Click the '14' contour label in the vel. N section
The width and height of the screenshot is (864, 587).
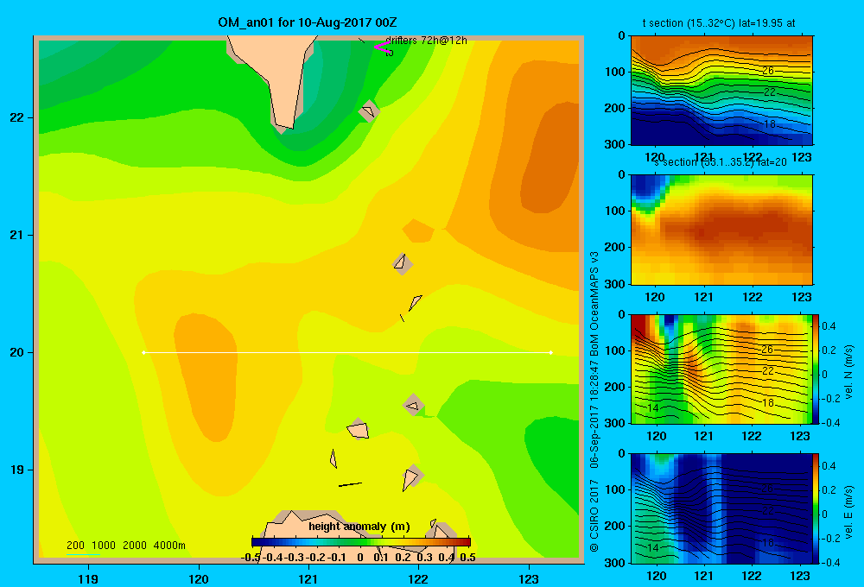click(653, 408)
